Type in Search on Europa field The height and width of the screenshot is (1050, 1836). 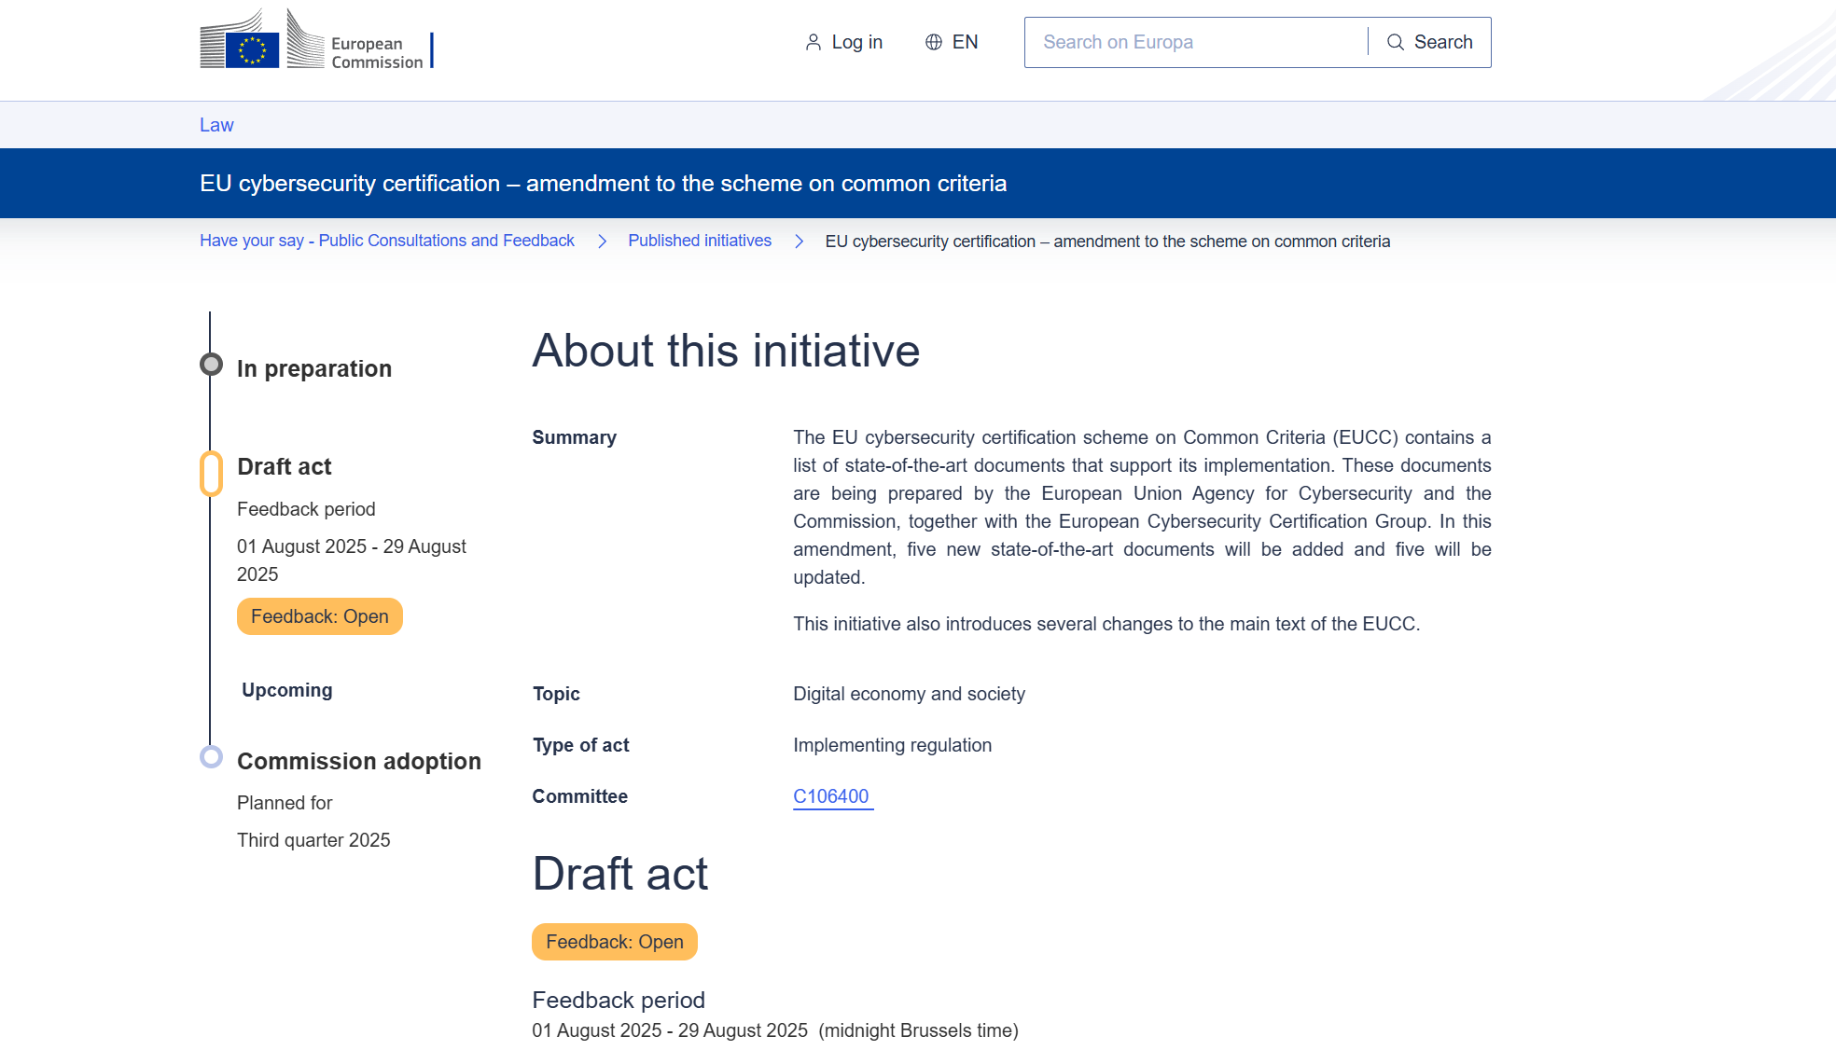(1196, 42)
